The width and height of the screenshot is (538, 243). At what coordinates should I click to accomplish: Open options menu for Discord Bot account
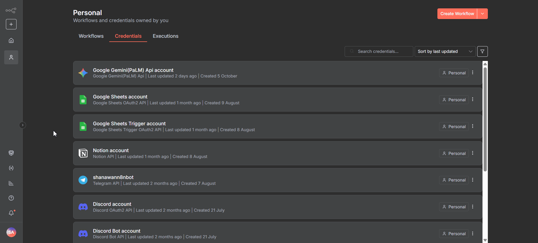tap(472, 233)
